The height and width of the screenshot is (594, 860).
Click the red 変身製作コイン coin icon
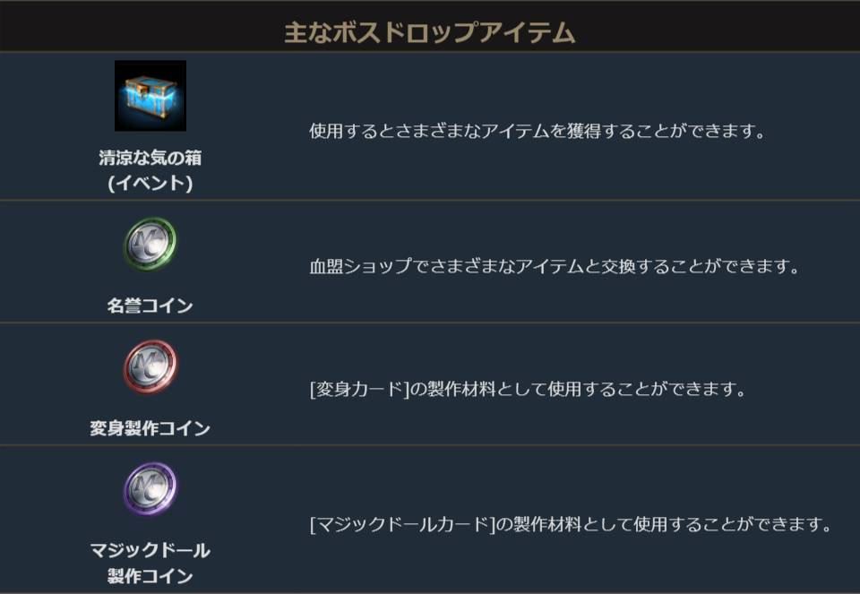[x=150, y=366]
